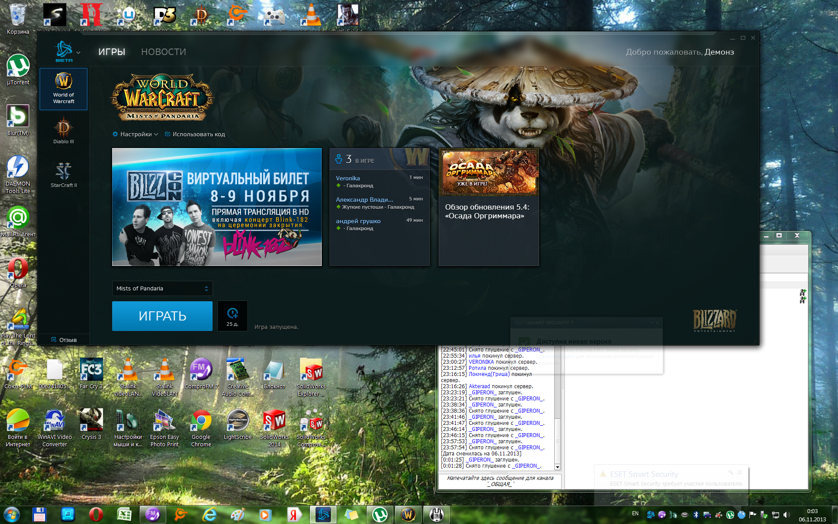
Task: Click the chat channel message input field
Action: 500,481
